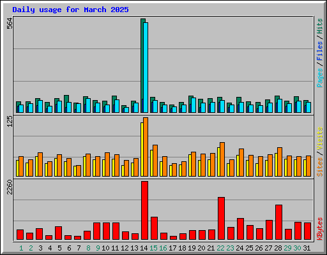Image resolution: width=327 pixels, height=255 pixels.
Task: Click the Files legend label
Action: (x=320, y=50)
